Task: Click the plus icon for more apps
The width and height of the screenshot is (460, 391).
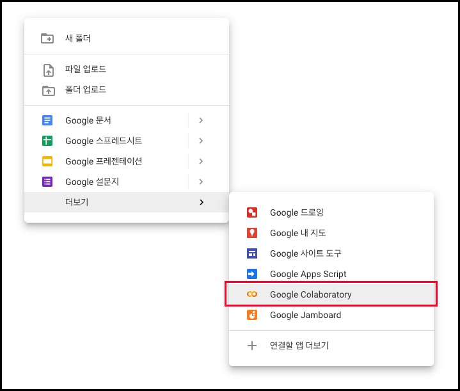Action: pyautogui.click(x=252, y=346)
